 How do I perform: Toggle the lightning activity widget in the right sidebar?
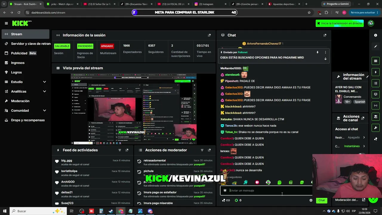[x=376, y=72]
